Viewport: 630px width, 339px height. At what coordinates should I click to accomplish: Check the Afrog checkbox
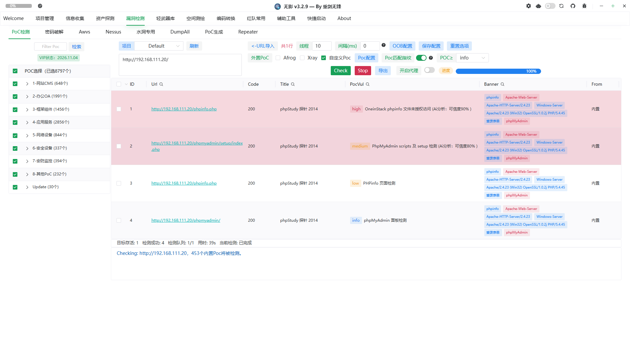click(278, 58)
